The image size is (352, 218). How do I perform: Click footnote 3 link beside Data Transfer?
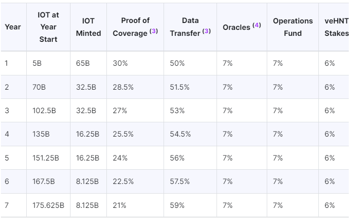click(206, 32)
